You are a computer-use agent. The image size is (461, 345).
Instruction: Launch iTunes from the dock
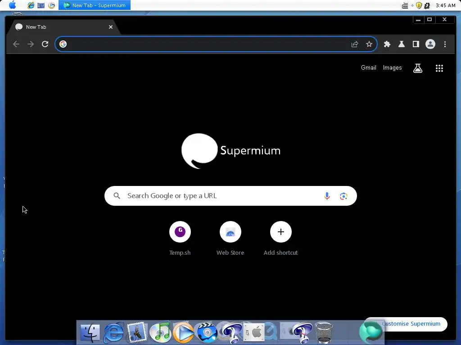coord(160,333)
